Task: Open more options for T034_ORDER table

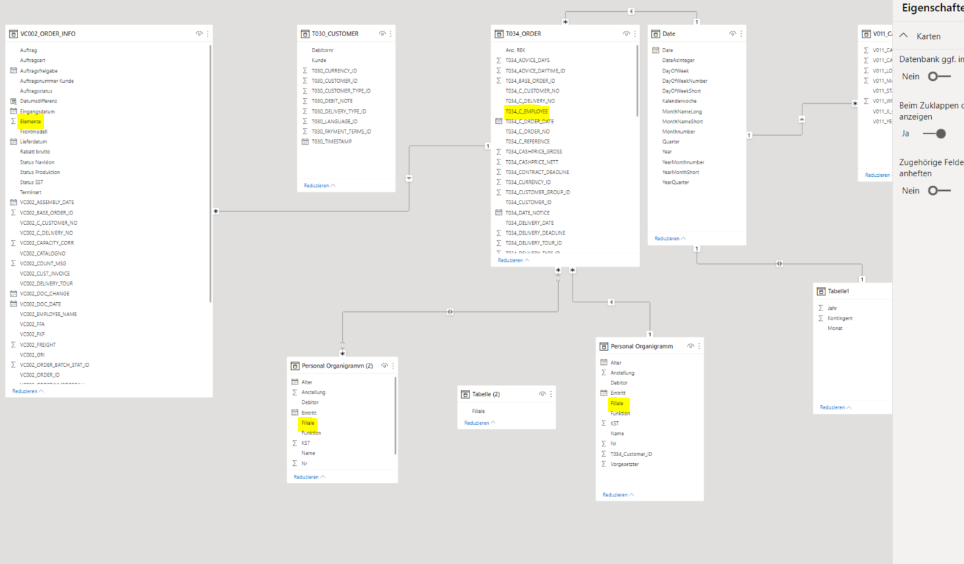Action: [635, 33]
